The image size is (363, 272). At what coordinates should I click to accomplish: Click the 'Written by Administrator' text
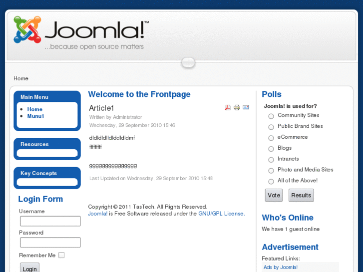(116, 117)
